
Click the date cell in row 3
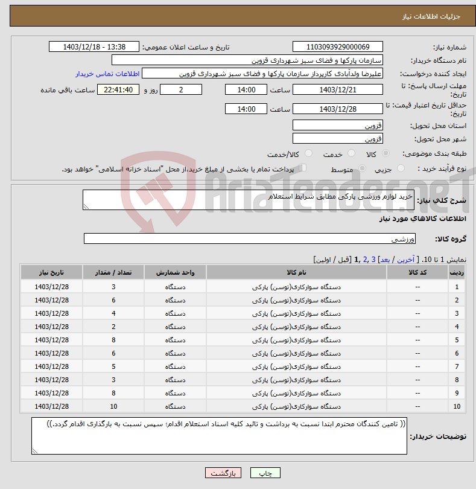pyautogui.click(x=51, y=313)
